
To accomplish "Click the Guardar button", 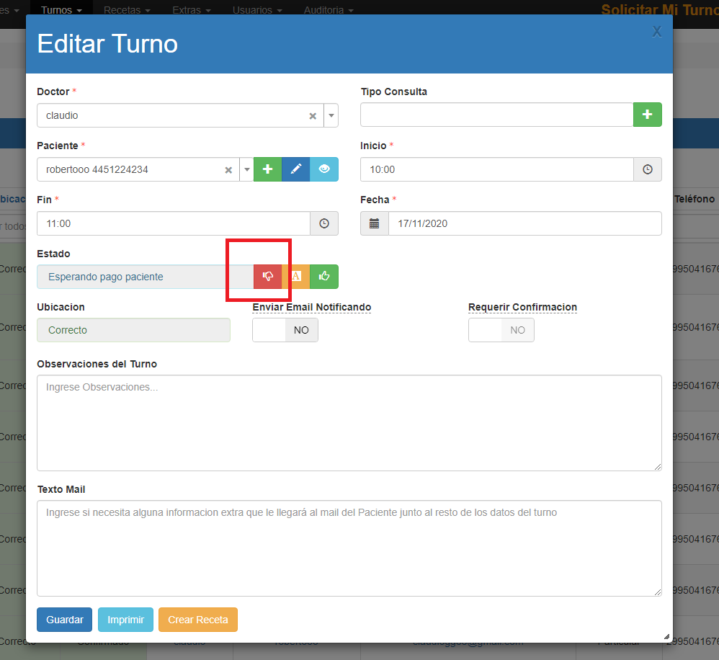I will tap(64, 620).
